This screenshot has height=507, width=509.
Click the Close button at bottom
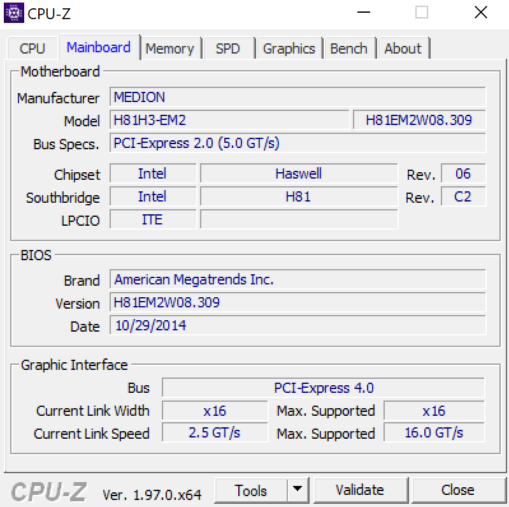pos(458,490)
